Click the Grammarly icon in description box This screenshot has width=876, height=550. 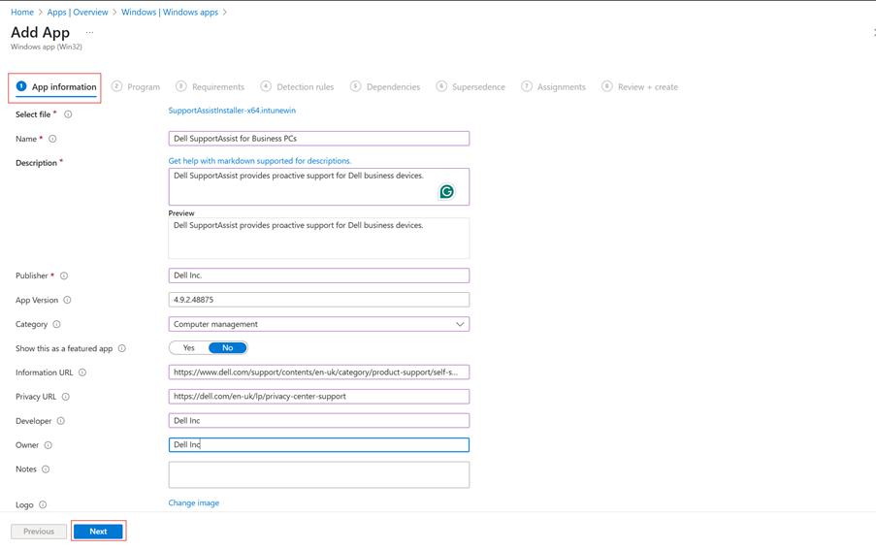pyautogui.click(x=446, y=192)
